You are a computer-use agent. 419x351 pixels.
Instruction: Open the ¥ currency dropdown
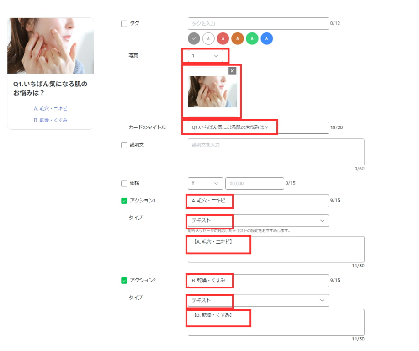205,183
